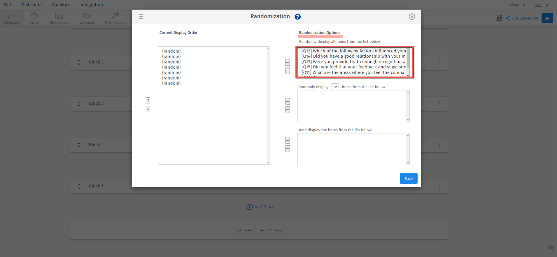The image size is (557, 257).
Task: Save the randomization settings
Action: 409,178
